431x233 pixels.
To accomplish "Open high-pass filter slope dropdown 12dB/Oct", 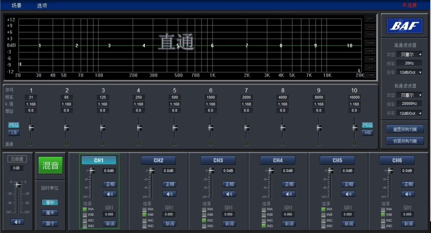I will coord(410,72).
